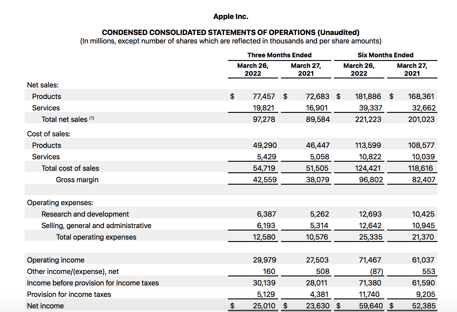Click the other income value 508
The width and height of the screenshot is (457, 312).
coord(323,272)
